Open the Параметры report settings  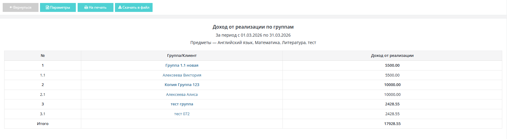pos(58,7)
